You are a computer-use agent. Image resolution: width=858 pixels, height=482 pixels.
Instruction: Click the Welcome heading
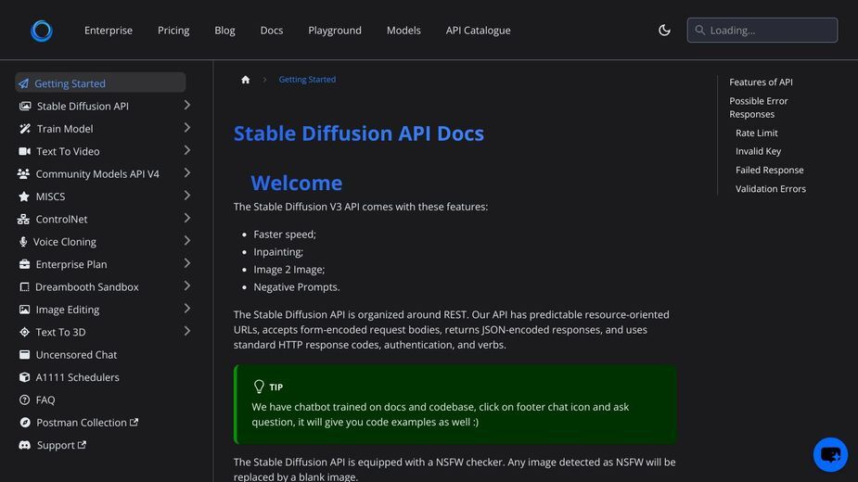297,183
